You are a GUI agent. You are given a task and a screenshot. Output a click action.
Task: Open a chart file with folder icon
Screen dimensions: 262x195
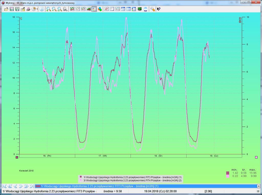tap(6, 9)
